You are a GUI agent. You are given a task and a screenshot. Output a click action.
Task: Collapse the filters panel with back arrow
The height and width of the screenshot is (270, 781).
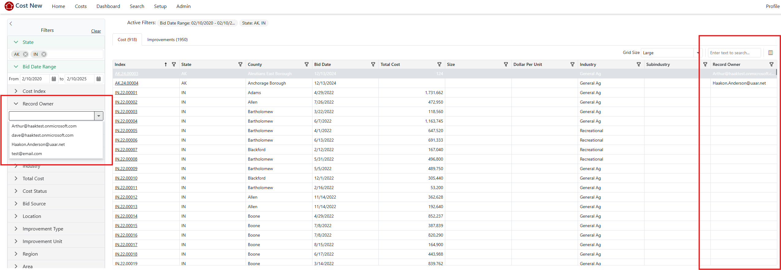click(x=11, y=24)
